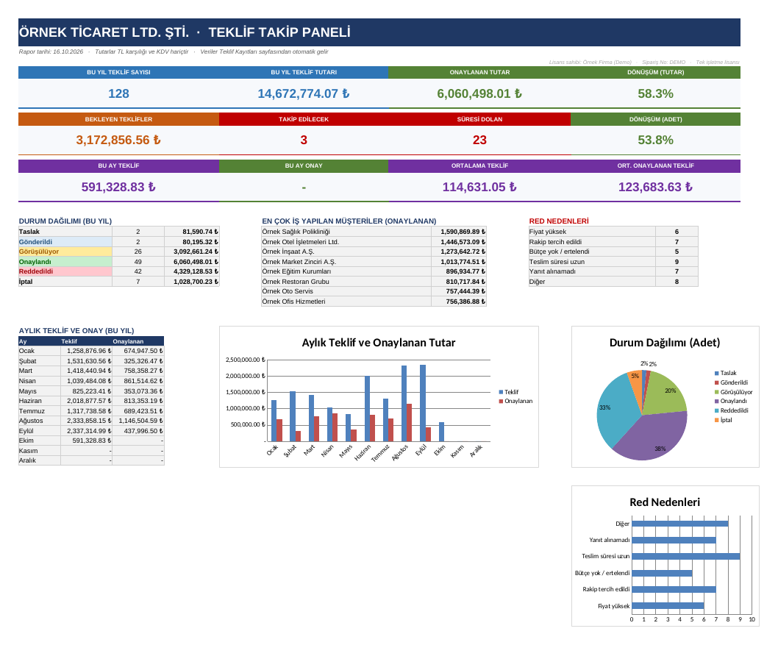Click the blue Teklif legend swatch in the bar chart
Screen dimensions: 778x645
tap(501, 392)
